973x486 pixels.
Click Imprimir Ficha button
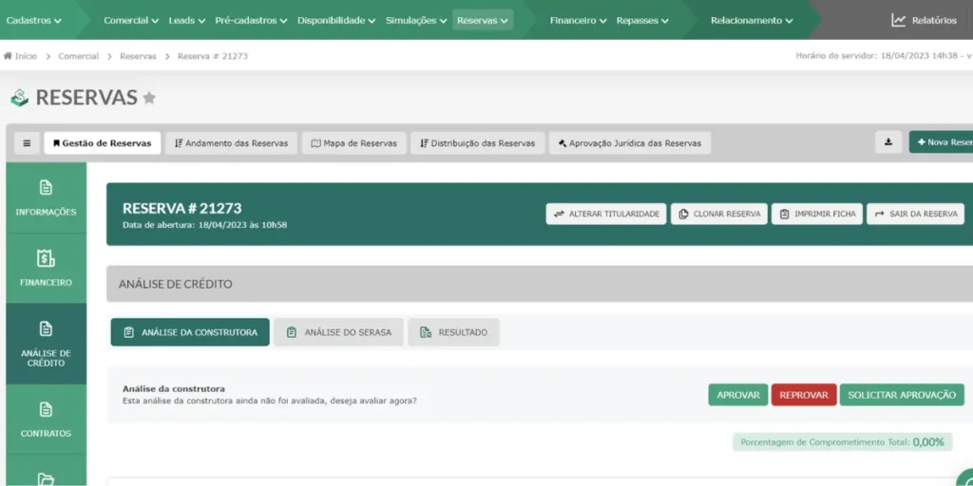[x=817, y=214]
